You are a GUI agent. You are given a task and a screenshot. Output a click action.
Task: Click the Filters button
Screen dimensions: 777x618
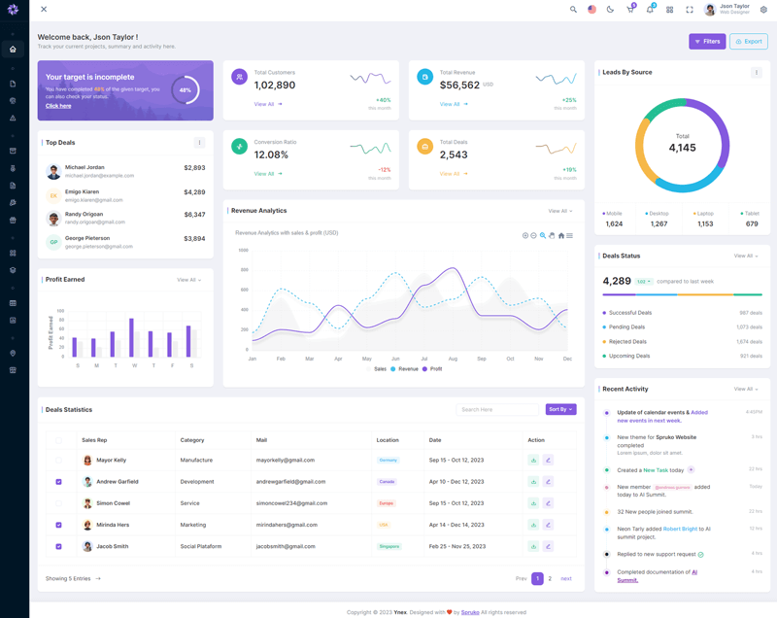coord(707,42)
